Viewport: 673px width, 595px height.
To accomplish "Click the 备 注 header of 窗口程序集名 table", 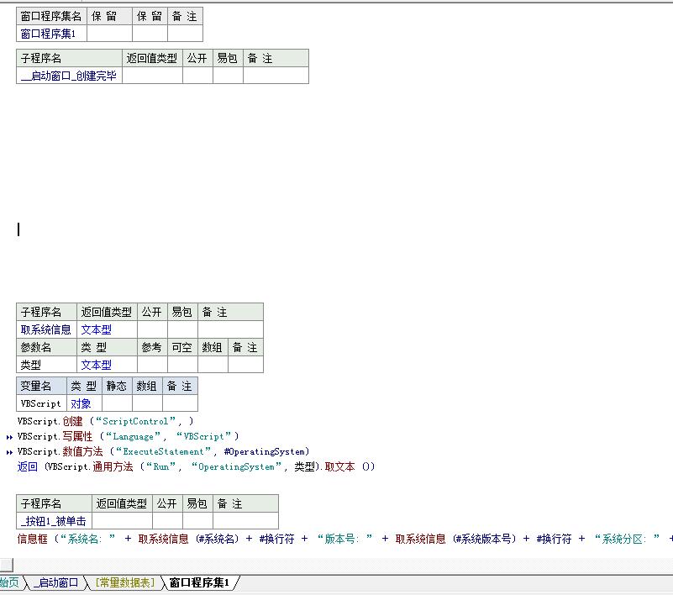I will [x=185, y=16].
